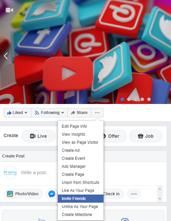Open the Liked dropdown

click(x=17, y=113)
